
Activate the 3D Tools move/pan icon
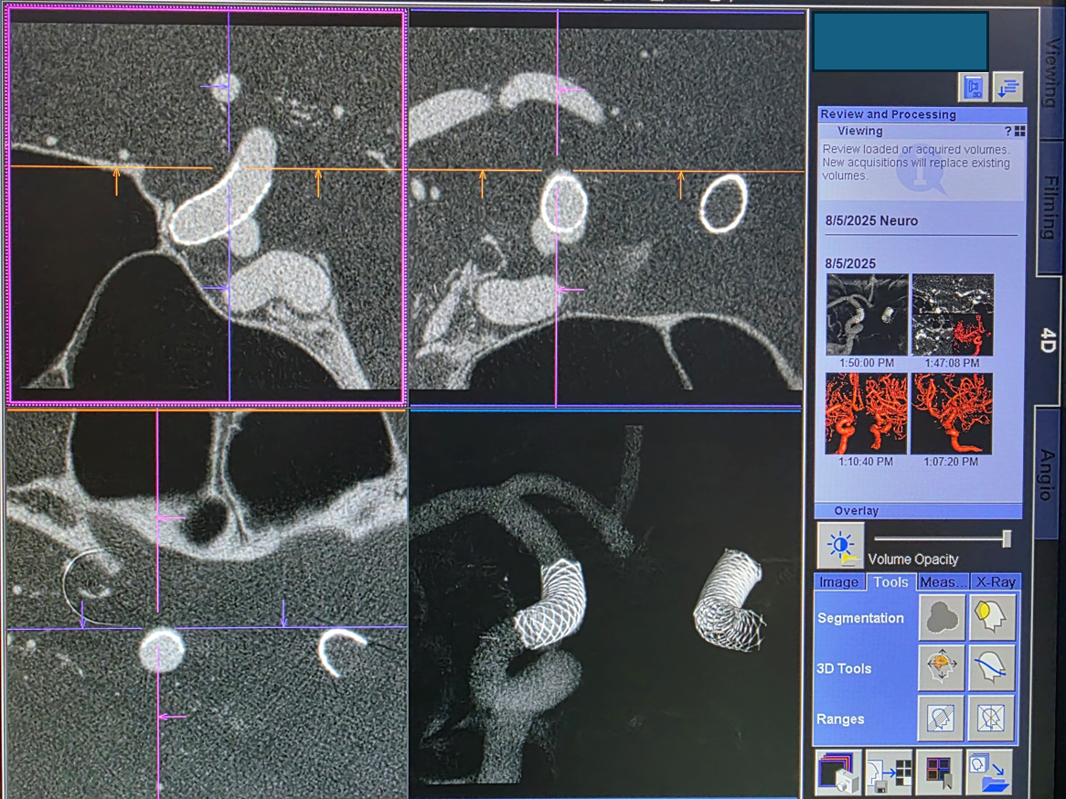pos(941,668)
